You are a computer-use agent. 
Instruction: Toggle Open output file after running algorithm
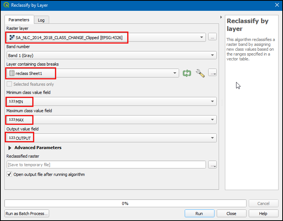[x=9, y=174]
